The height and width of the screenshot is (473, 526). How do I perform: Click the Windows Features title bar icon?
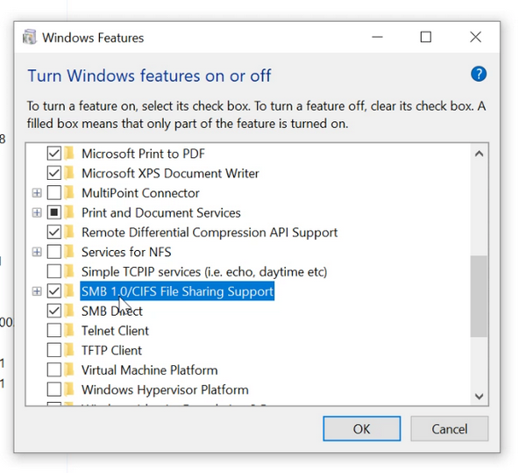(x=30, y=38)
